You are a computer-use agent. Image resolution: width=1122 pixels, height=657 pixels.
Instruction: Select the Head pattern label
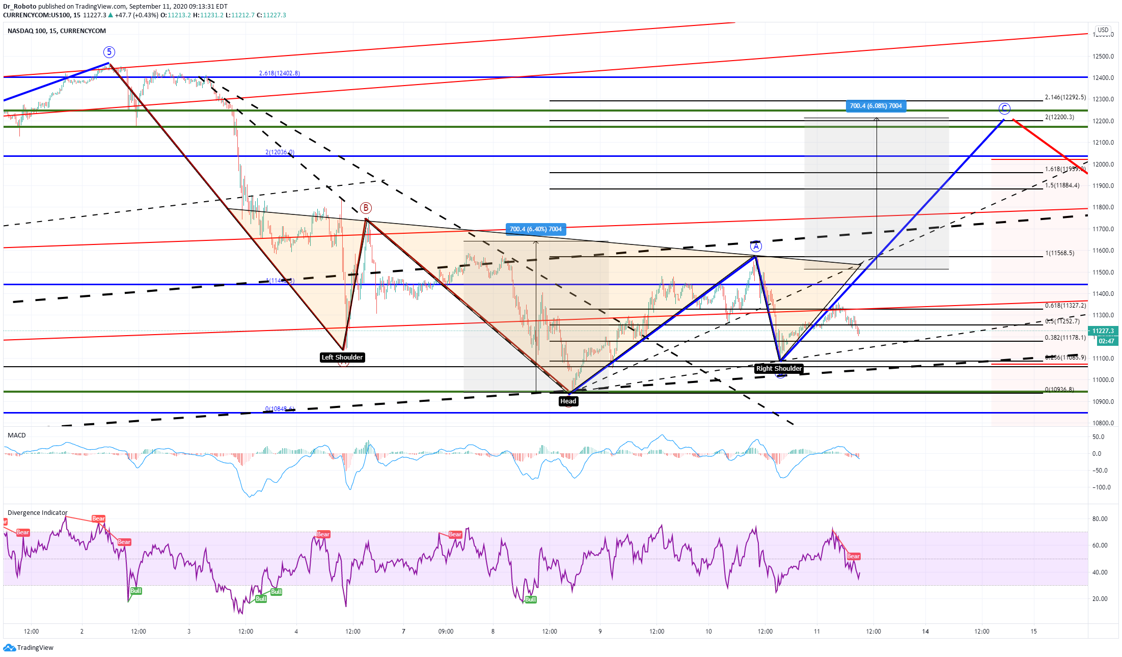pos(568,401)
